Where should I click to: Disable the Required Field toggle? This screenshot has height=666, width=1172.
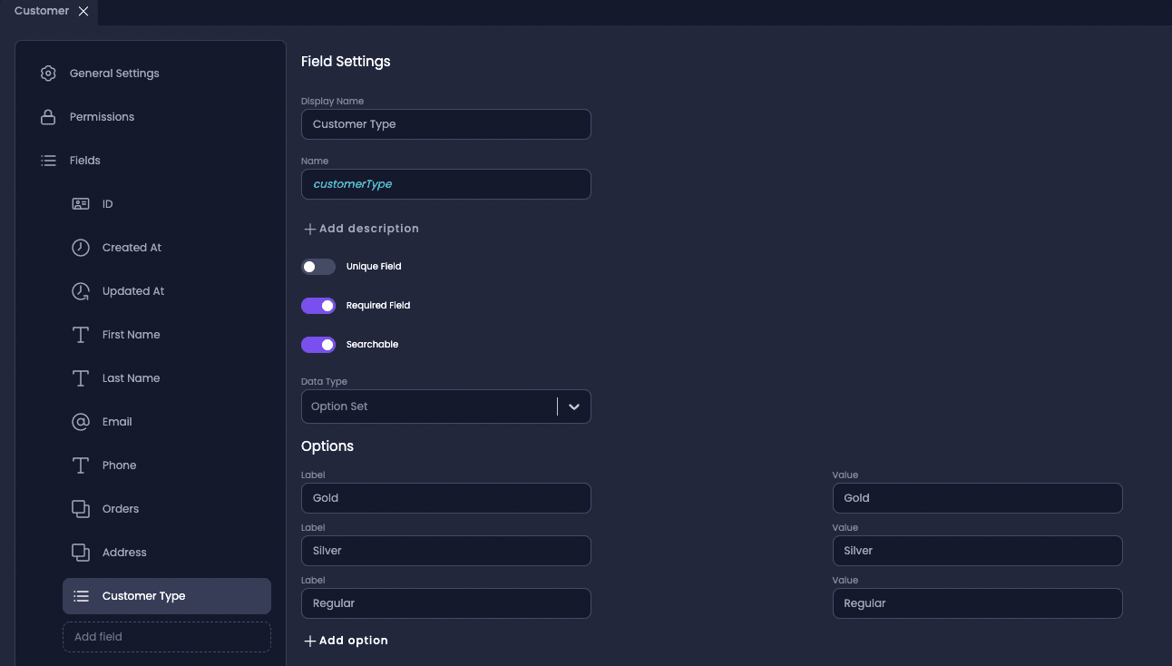(318, 306)
